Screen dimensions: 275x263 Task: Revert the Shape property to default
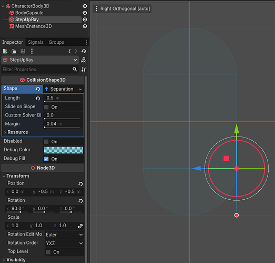tap(38, 89)
